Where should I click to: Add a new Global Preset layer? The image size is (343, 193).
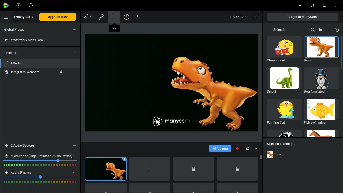74,30
